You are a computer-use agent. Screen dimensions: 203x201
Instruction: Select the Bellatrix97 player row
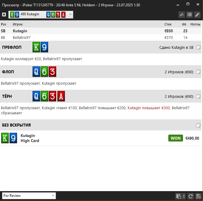click(x=100, y=38)
